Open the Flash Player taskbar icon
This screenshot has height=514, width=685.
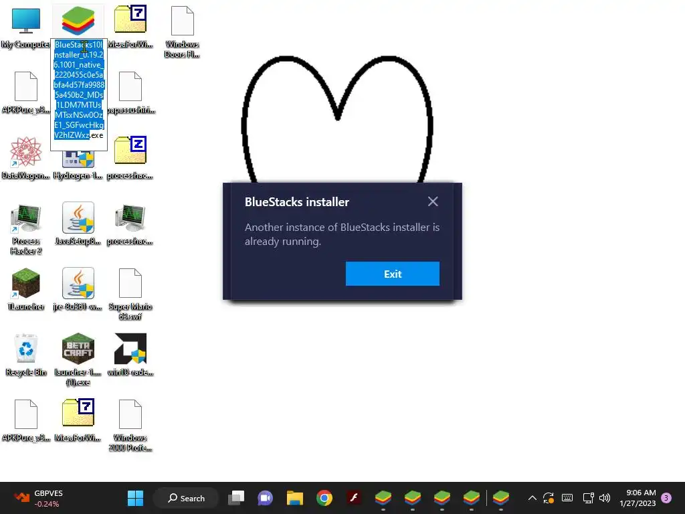point(354,498)
